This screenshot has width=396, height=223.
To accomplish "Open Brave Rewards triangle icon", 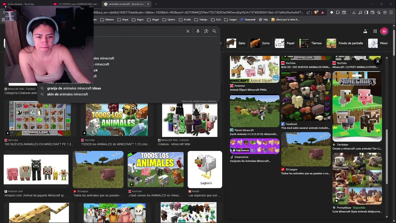I will pos(322,12).
